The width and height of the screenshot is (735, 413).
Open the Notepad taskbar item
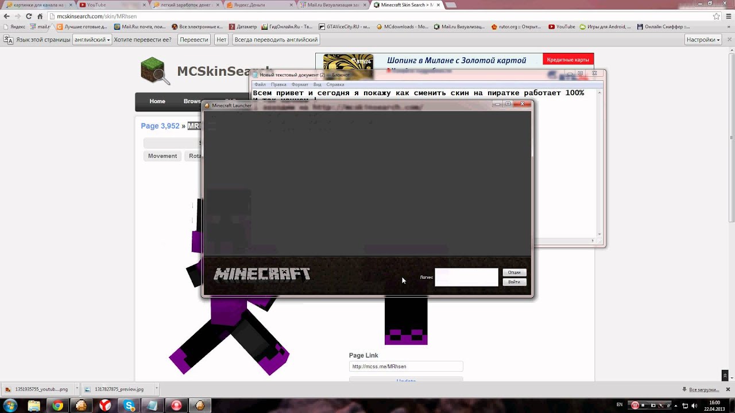coord(153,405)
